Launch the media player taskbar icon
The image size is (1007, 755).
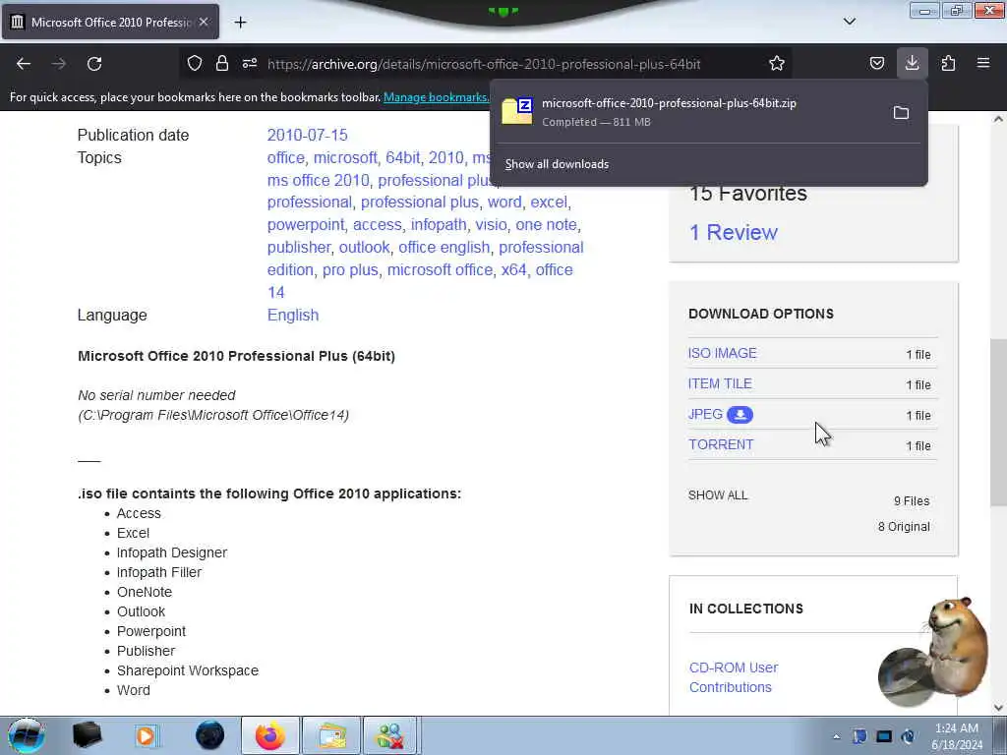147,735
